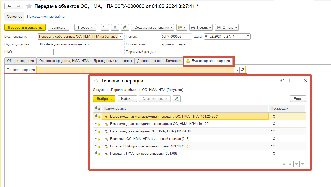Image resolution: width=331 pixels, height=187 pixels.
Task: Select the Основное section
Action: (14, 17)
